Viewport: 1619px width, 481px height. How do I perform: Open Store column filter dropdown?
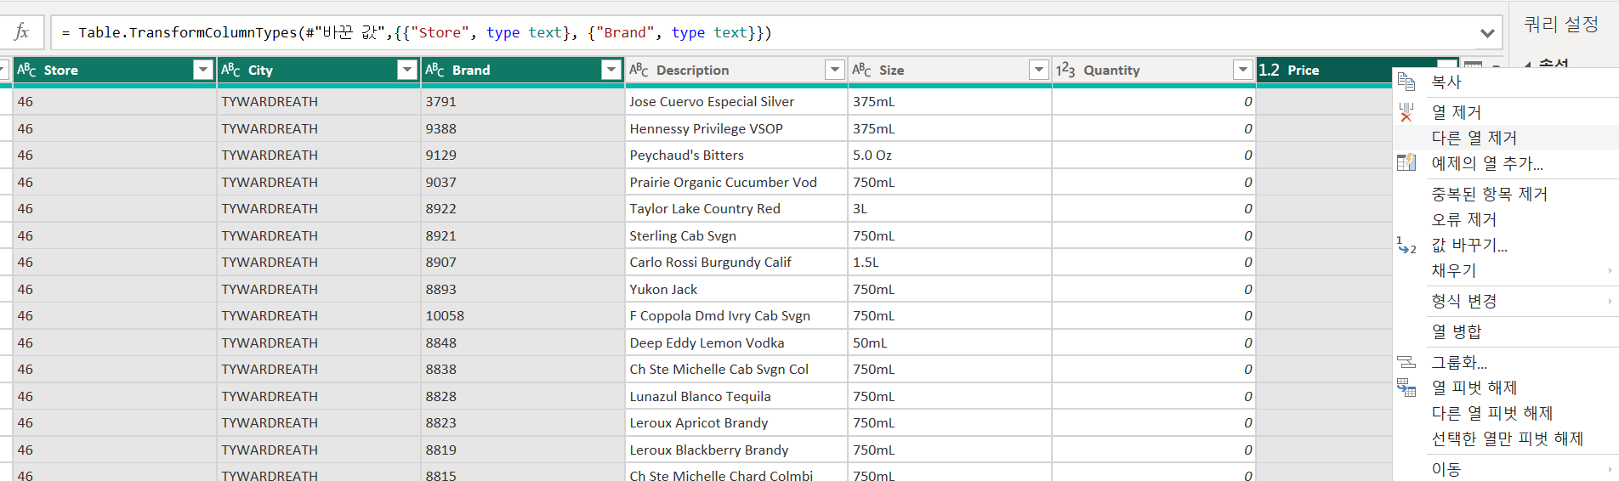click(203, 70)
